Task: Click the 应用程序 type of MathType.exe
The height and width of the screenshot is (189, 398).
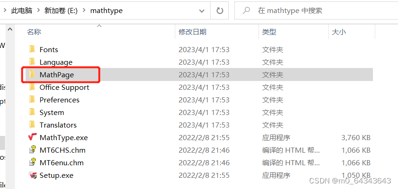Action: tap(276, 138)
